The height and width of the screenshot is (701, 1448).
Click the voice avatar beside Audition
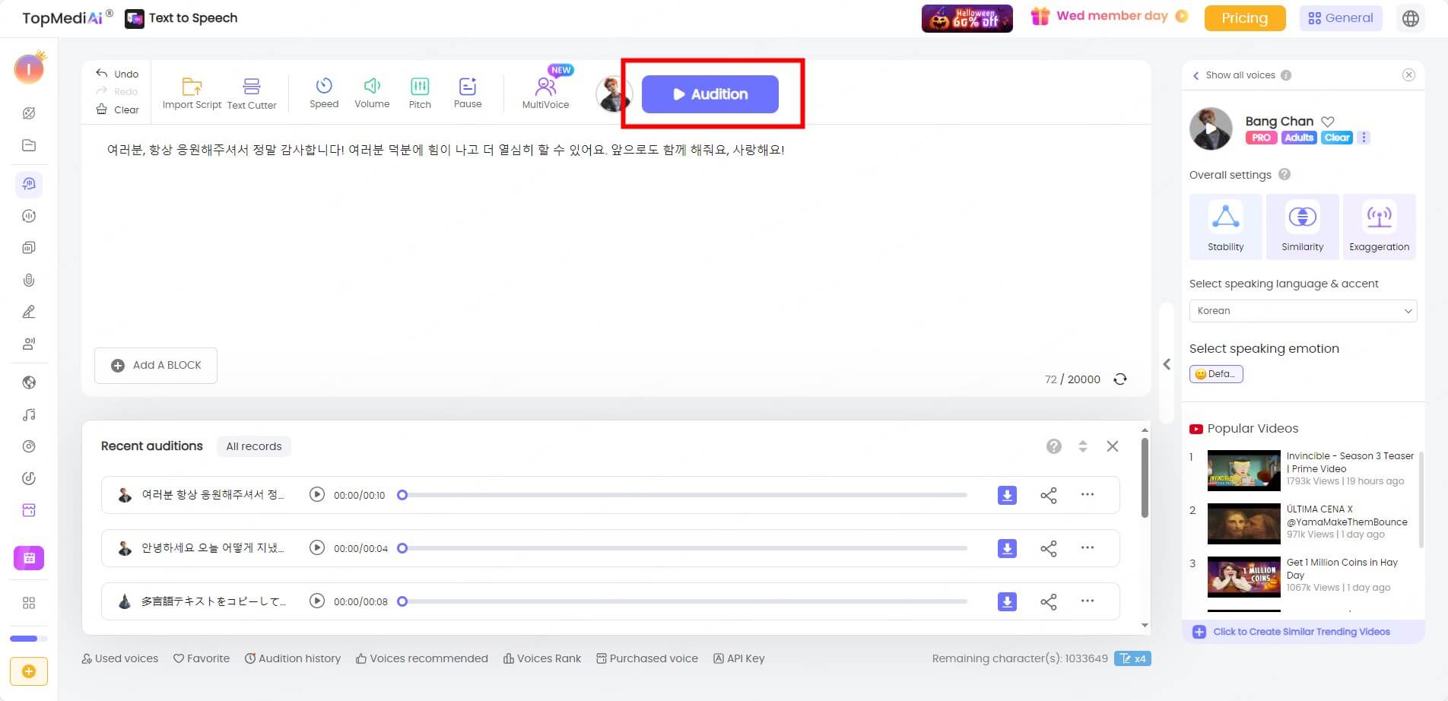614,94
